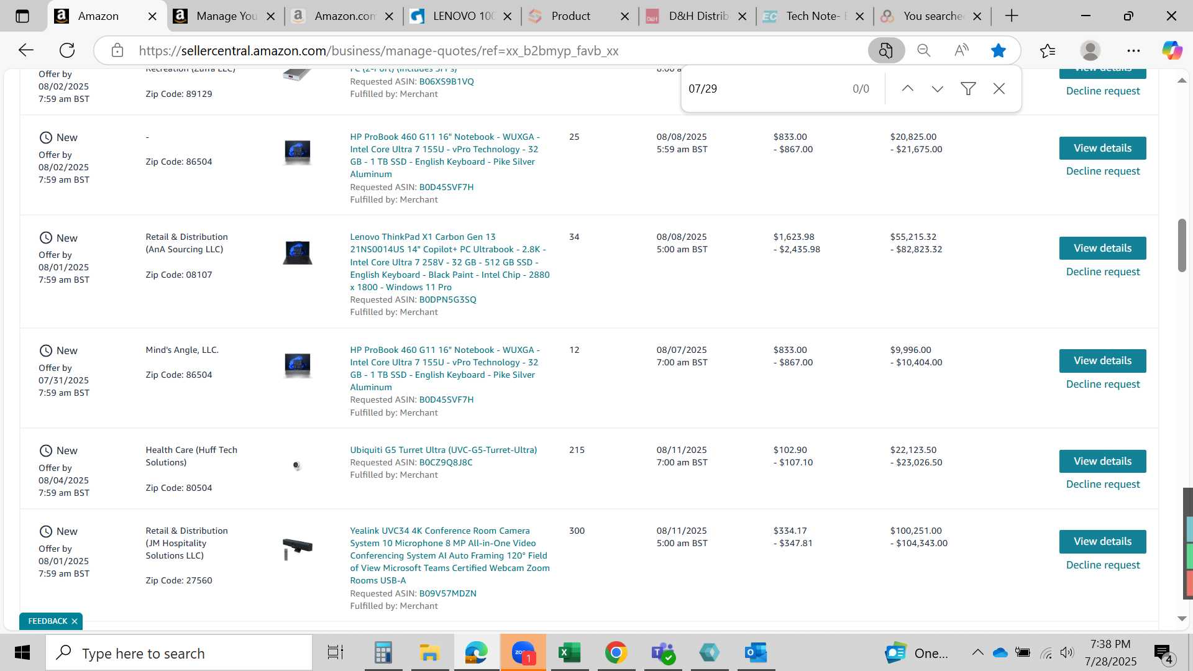Screen dimensions: 1193x671
Task: Click the zoom magnifier icon in address bar
Action: [924, 50]
